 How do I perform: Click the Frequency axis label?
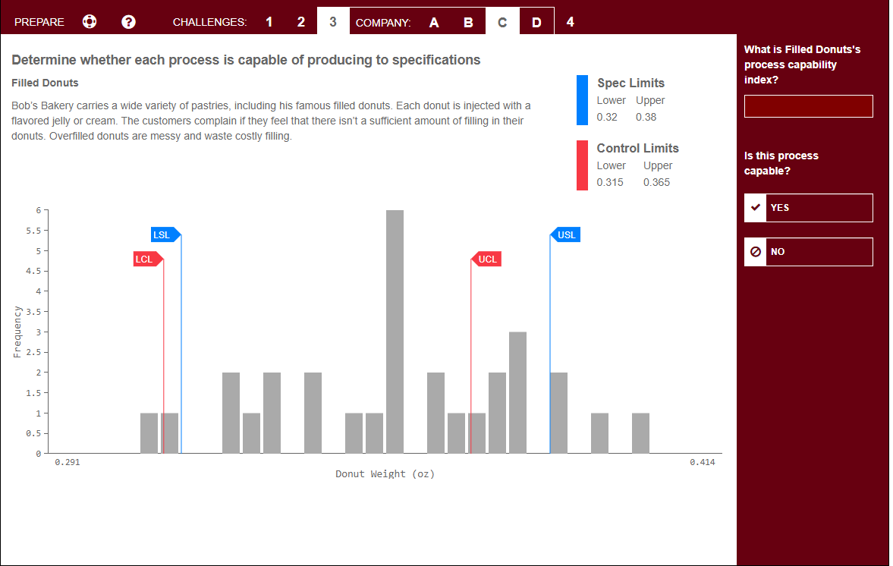[x=17, y=332]
